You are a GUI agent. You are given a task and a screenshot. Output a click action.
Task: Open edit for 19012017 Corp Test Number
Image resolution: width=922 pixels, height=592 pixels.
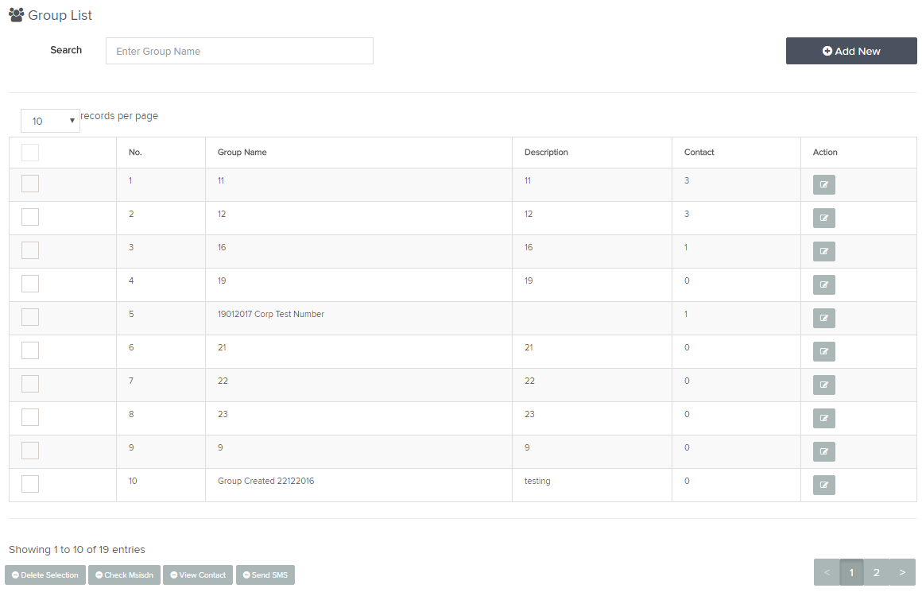tap(823, 318)
